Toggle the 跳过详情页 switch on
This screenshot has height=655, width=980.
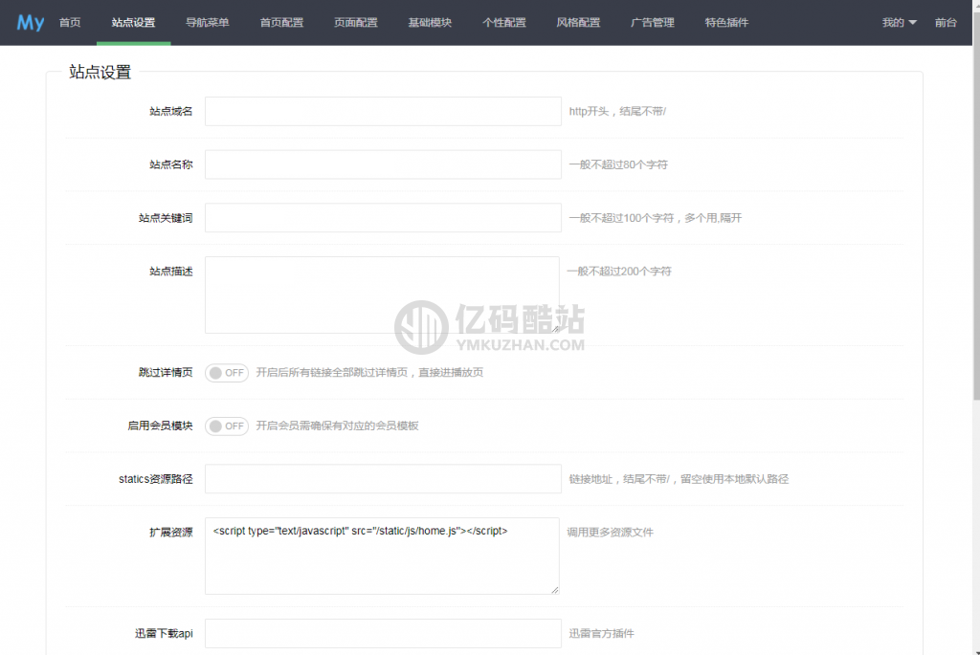coord(227,373)
